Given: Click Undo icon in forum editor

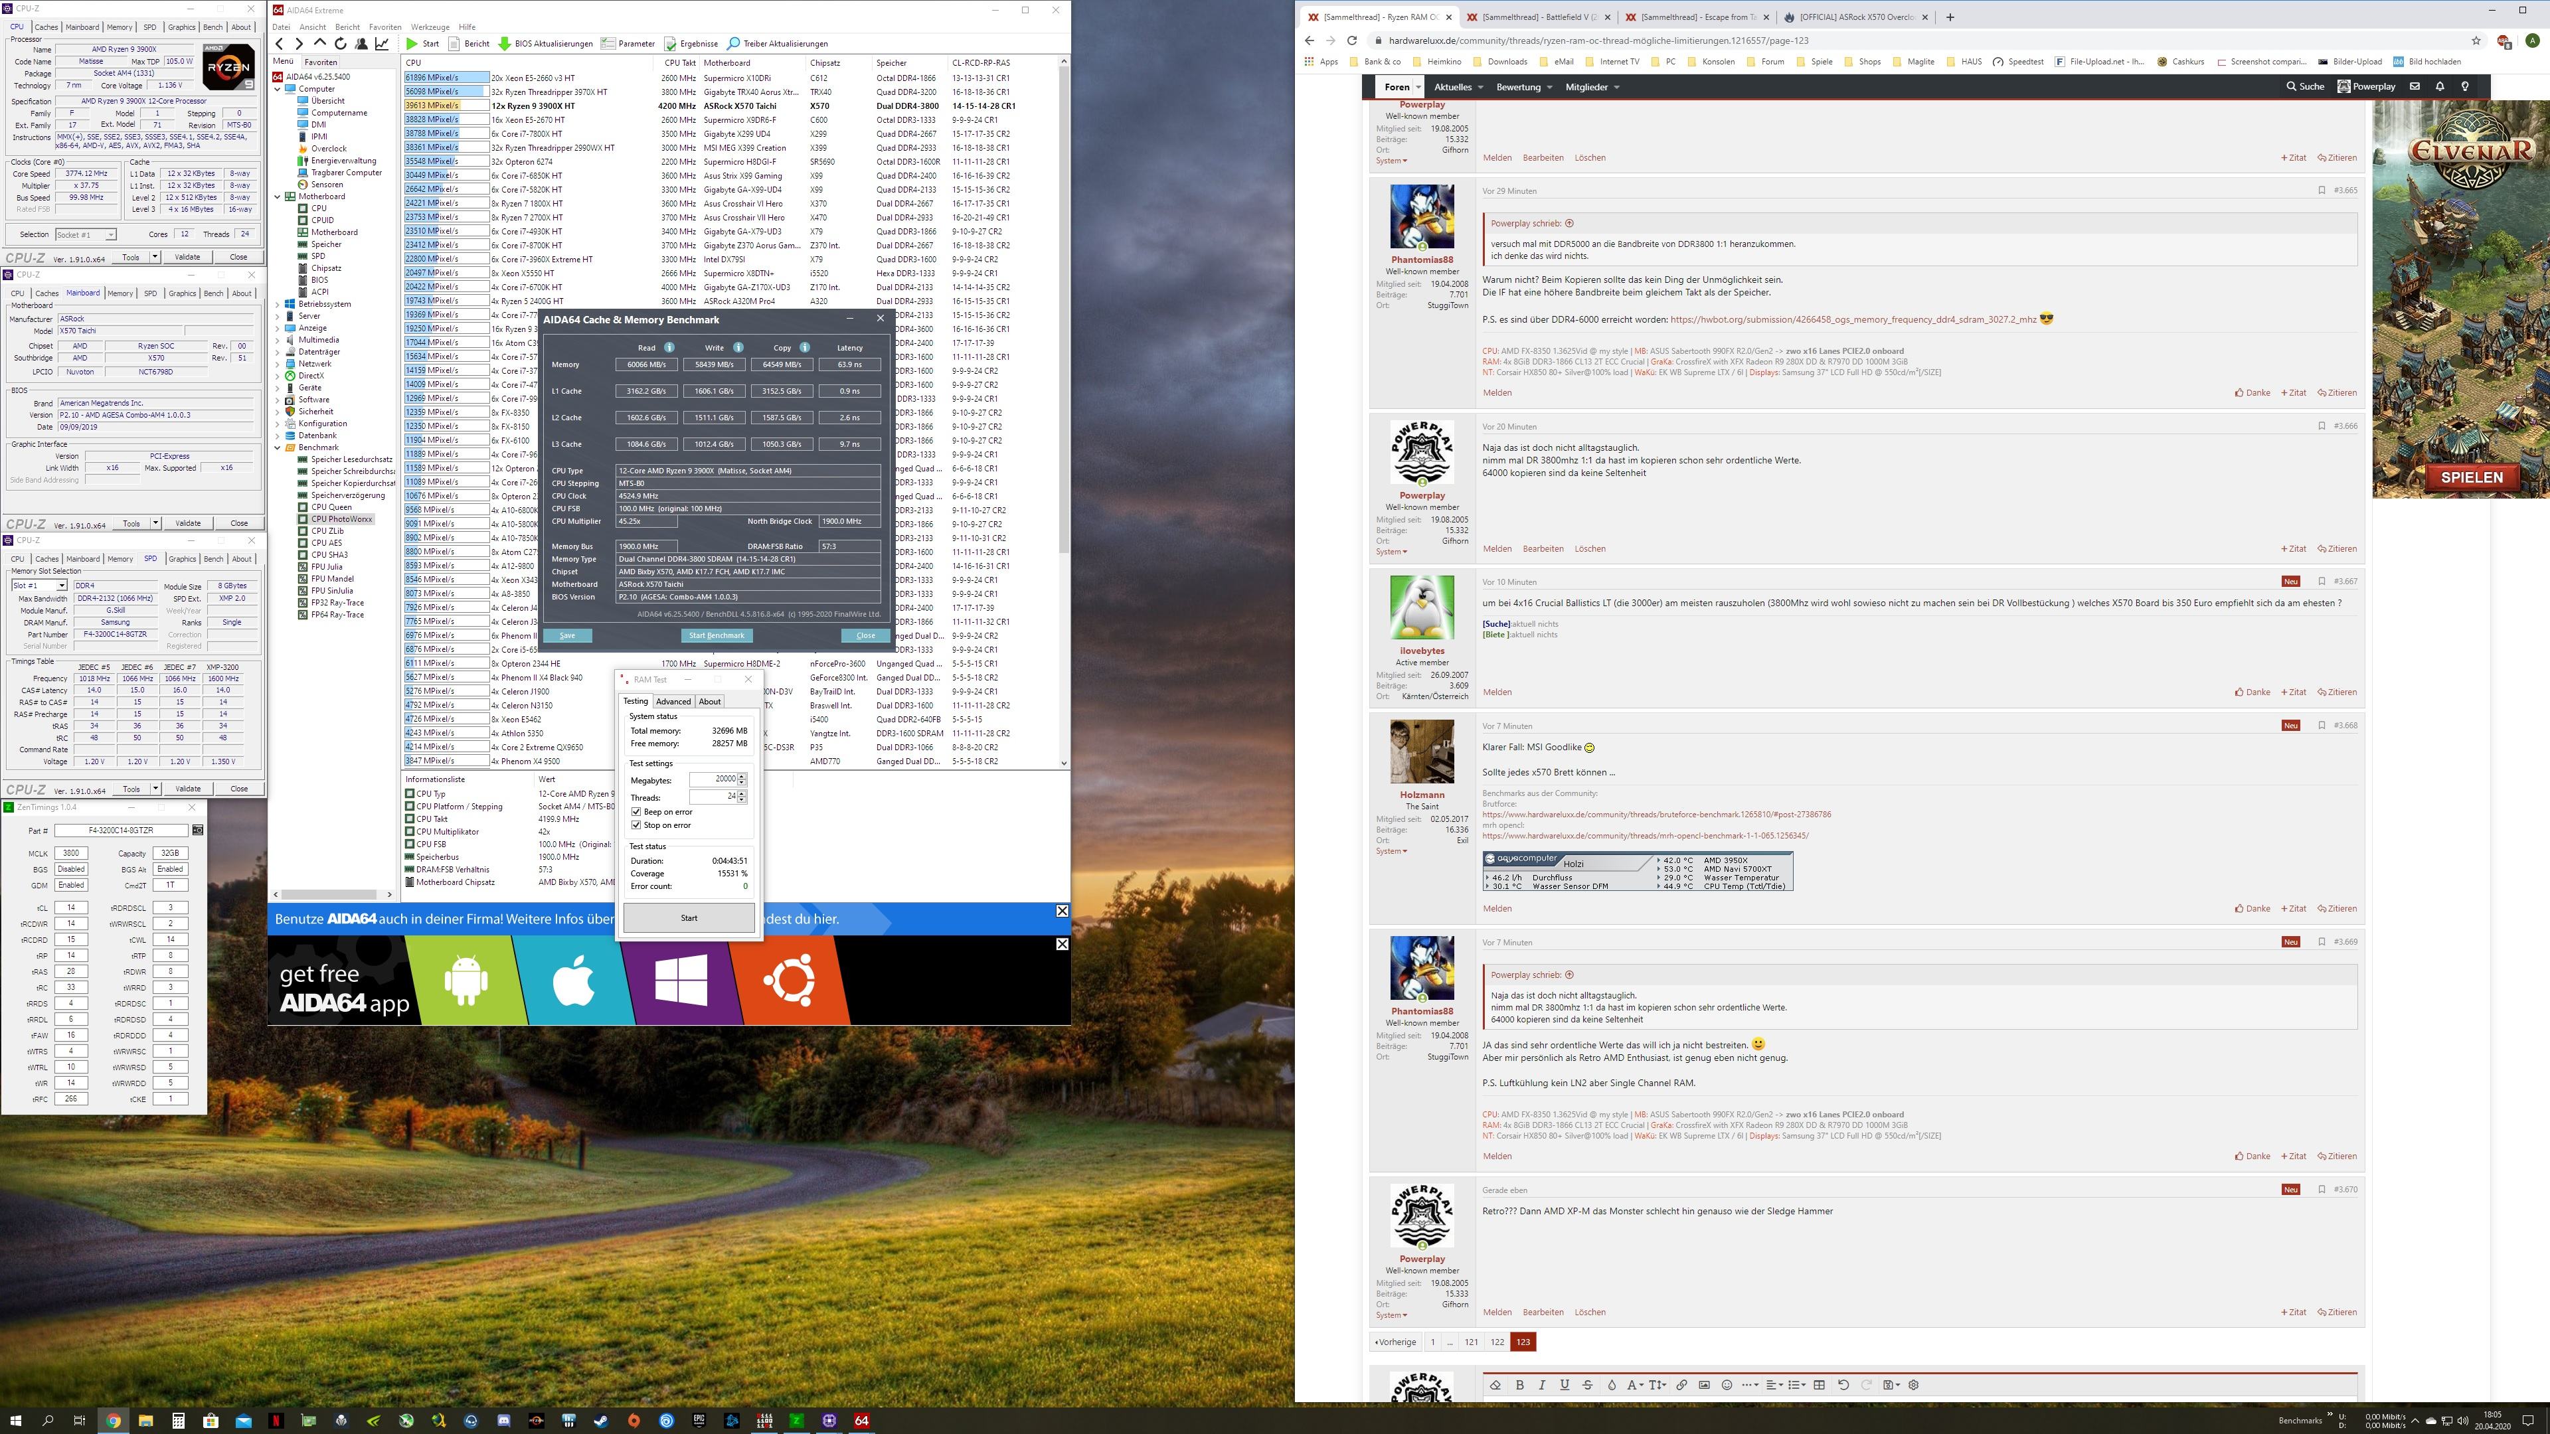Looking at the screenshot, I should 1843,1384.
